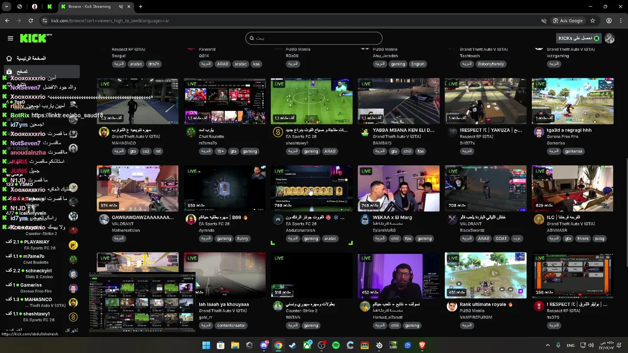Open Gameriss avatar in sidebar list
628x353 pixels.
click(x=73, y=288)
